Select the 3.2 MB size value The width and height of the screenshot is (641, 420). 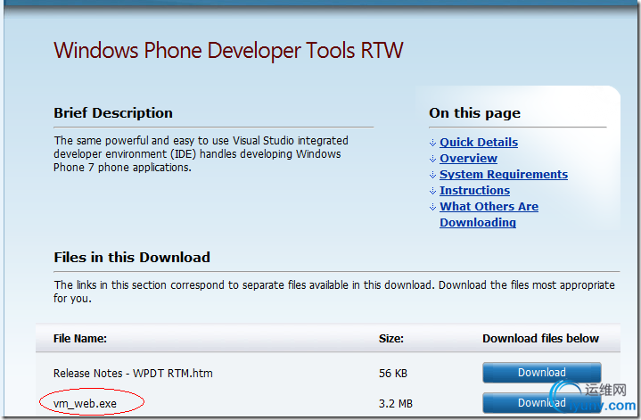point(395,404)
